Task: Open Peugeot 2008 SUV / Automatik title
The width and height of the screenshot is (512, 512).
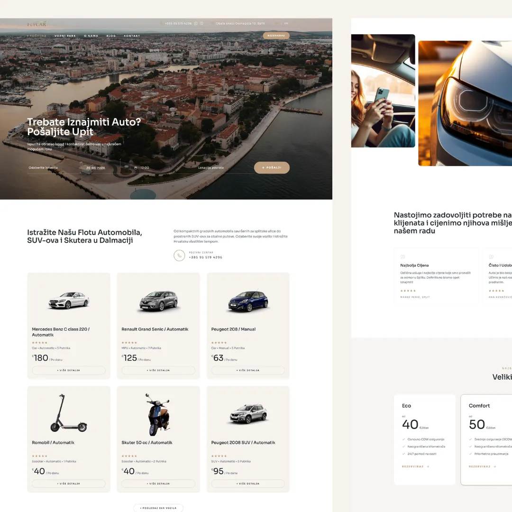Action: point(243,442)
